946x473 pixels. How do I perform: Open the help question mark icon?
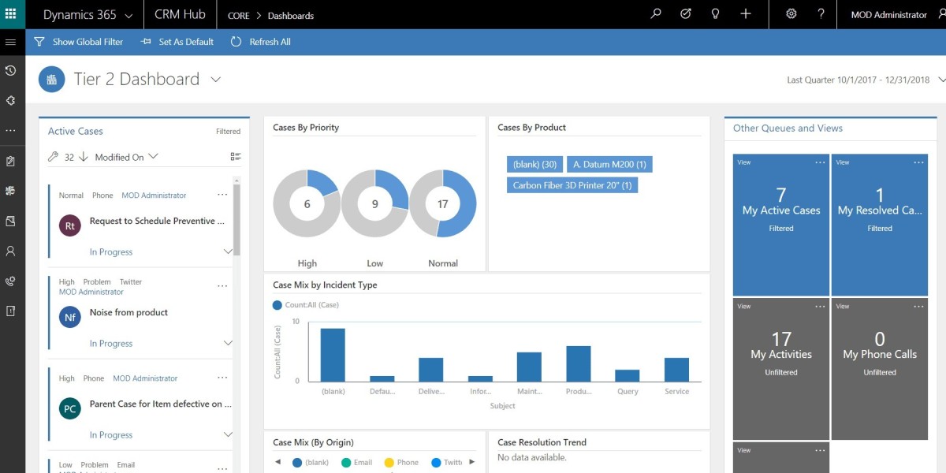tap(821, 14)
